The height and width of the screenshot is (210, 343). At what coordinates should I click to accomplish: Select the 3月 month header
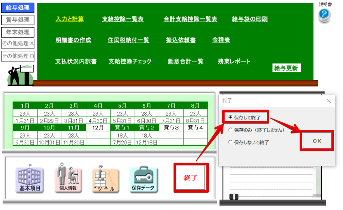74,106
